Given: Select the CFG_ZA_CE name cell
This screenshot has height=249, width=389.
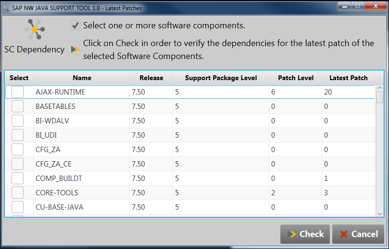Looking at the screenshot, I should (x=81, y=164).
